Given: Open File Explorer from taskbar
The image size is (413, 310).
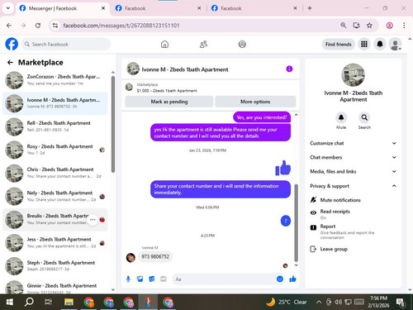Looking at the screenshot, I should click(x=69, y=302).
